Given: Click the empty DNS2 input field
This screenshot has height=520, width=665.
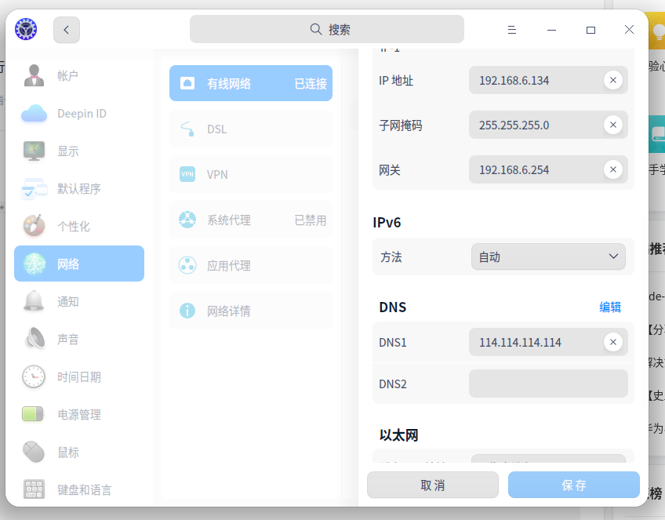Looking at the screenshot, I should [x=548, y=384].
